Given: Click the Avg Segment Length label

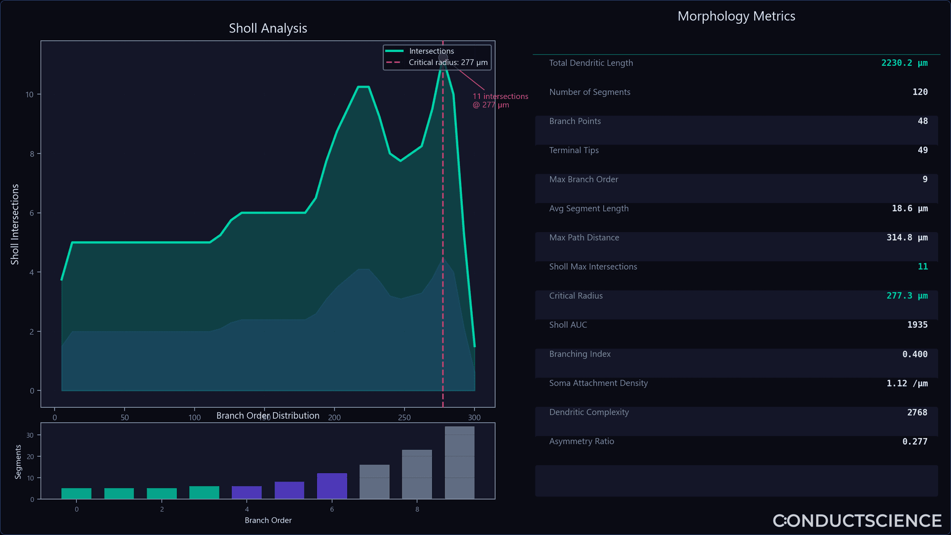Looking at the screenshot, I should [588, 209].
